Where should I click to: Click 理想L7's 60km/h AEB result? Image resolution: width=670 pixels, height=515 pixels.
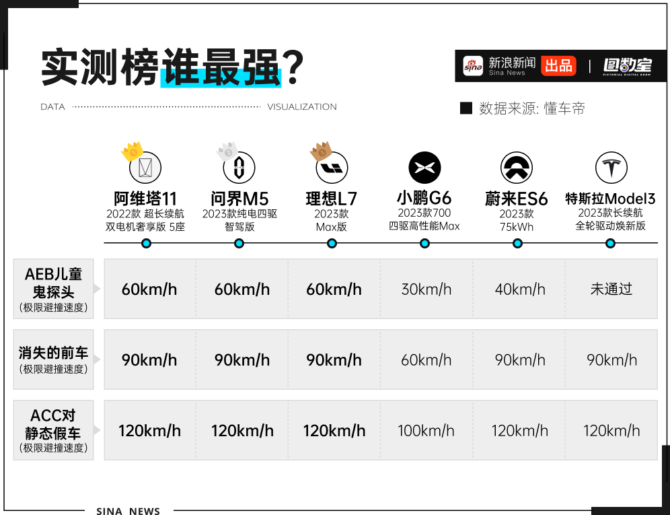pos(334,289)
